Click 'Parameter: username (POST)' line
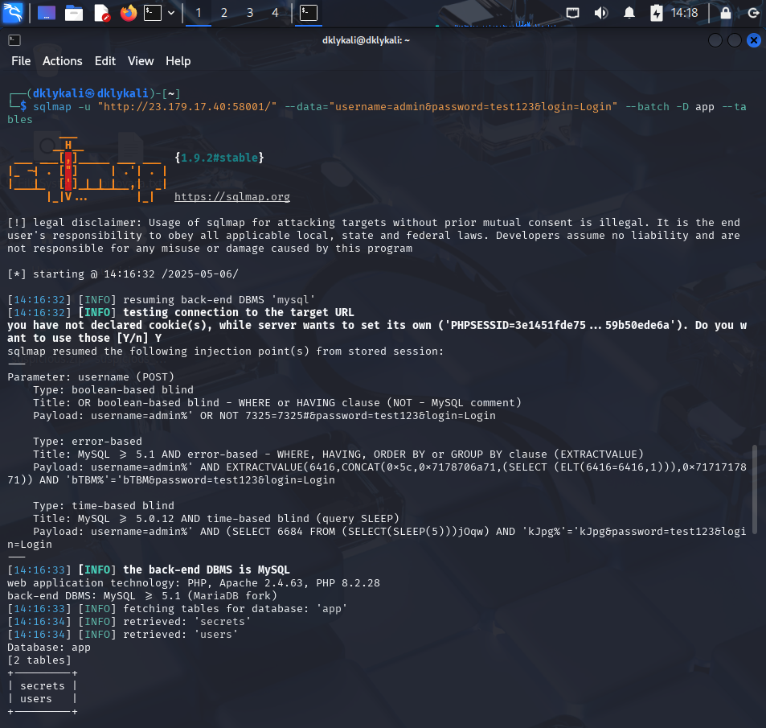 click(91, 377)
